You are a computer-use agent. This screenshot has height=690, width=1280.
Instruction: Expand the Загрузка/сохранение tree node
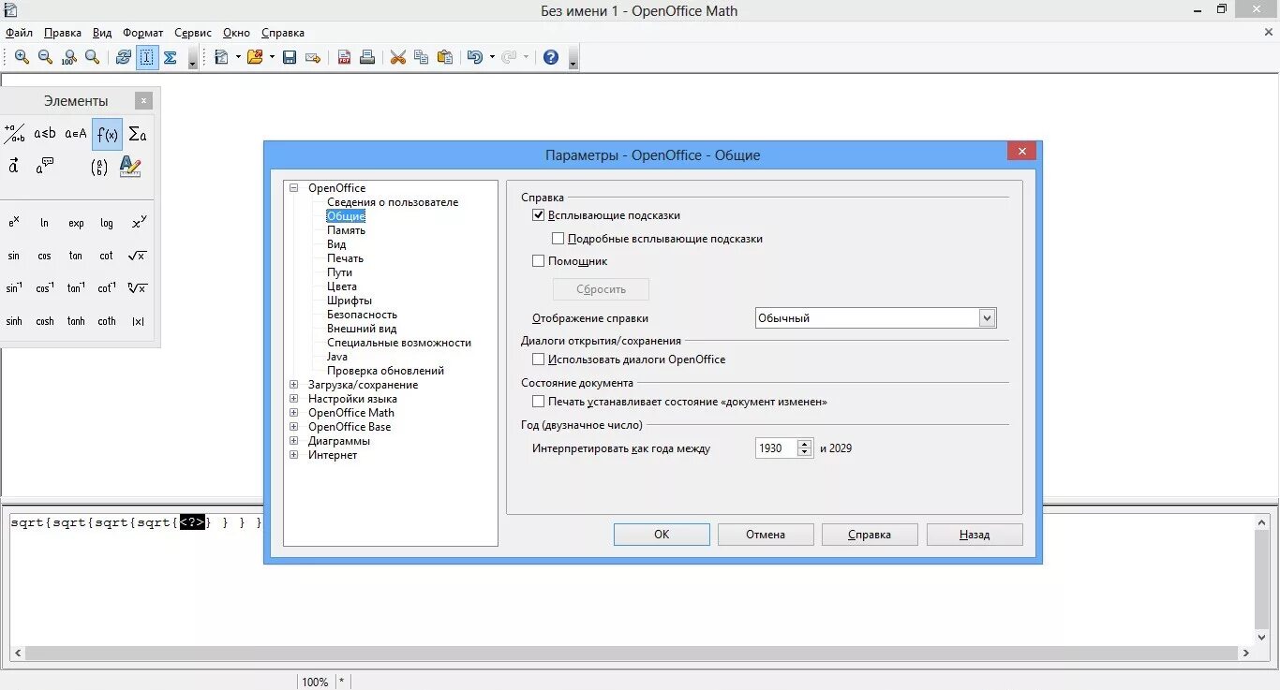pyautogui.click(x=294, y=385)
